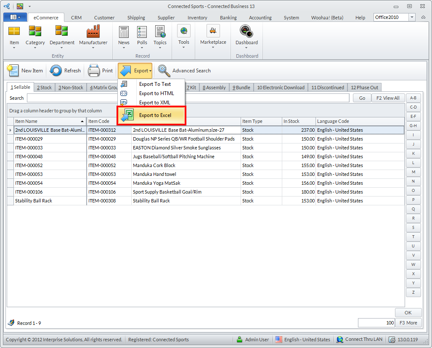Click the Dashboard gauge icon
This screenshot has width=432, height=348.
coord(246,32)
